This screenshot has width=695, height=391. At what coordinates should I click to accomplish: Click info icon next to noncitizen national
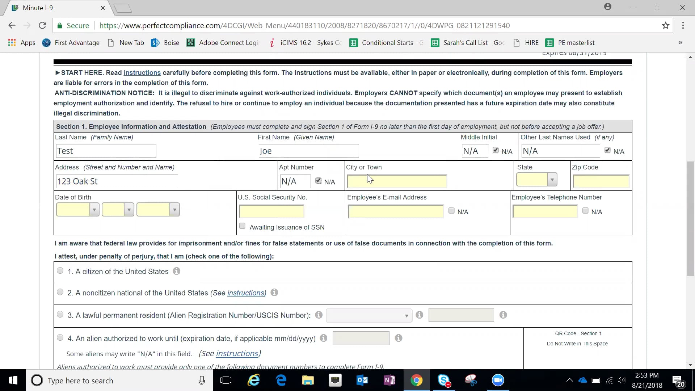pos(274,293)
